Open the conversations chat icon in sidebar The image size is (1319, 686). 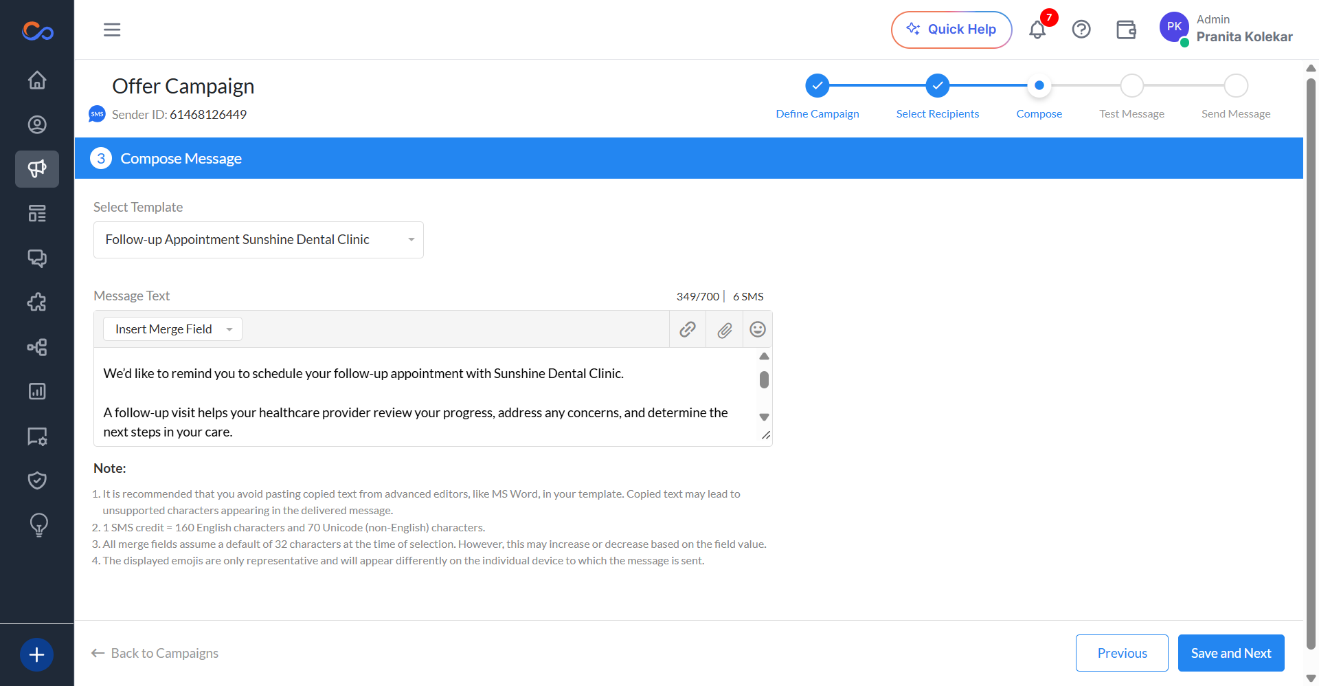coord(37,258)
